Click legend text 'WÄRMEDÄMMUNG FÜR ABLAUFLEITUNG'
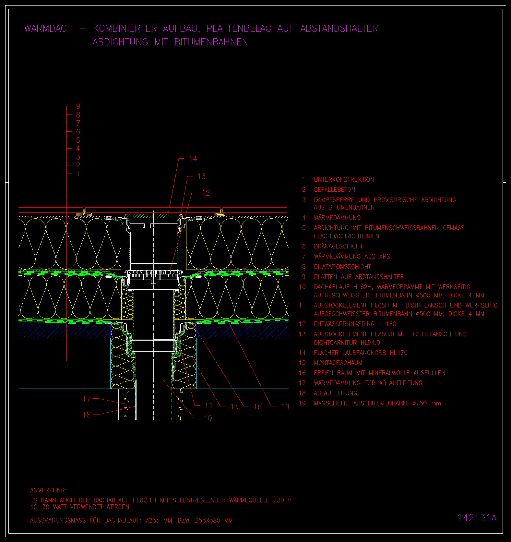511x542 pixels. (x=368, y=383)
